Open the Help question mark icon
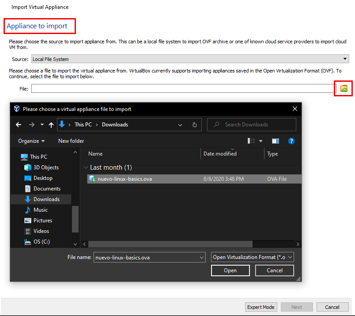The height and width of the screenshot is (316, 355). coord(291,141)
